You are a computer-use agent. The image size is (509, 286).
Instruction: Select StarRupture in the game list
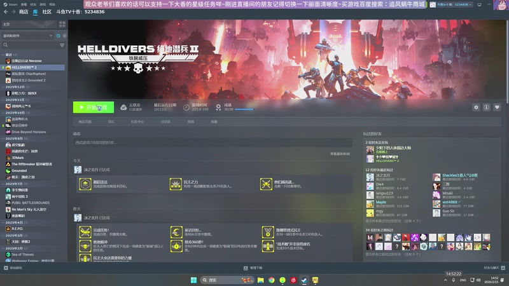[29, 74]
